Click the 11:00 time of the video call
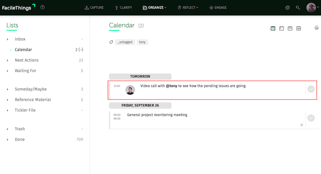 [117, 86]
